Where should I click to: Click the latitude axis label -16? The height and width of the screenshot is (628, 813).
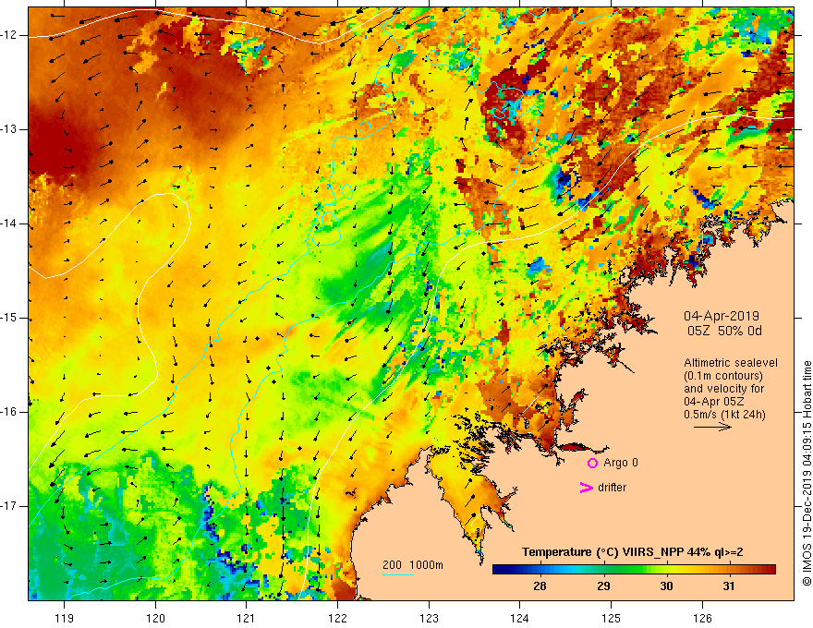pyautogui.click(x=9, y=412)
